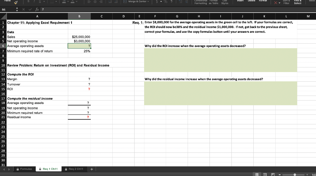This screenshot has height=176, width=316.
Task: Switch to Page Break Preview icon
Action: pos(273,174)
